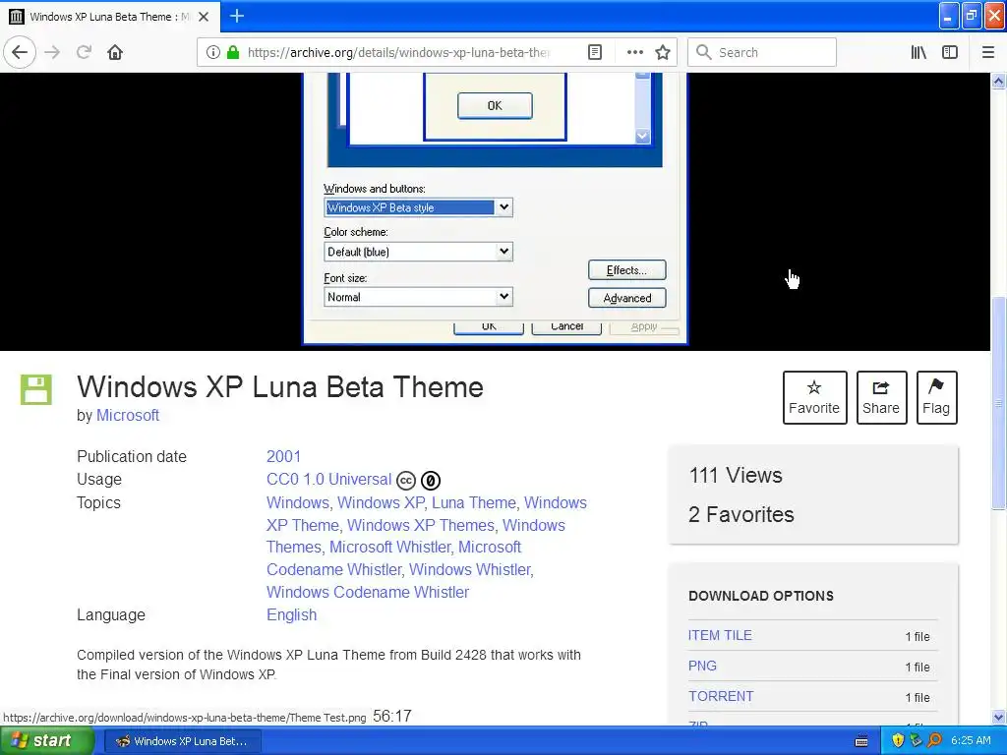Image resolution: width=1007 pixels, height=755 pixels.
Task: Click the page scrollbar up arrow
Action: click(x=998, y=81)
